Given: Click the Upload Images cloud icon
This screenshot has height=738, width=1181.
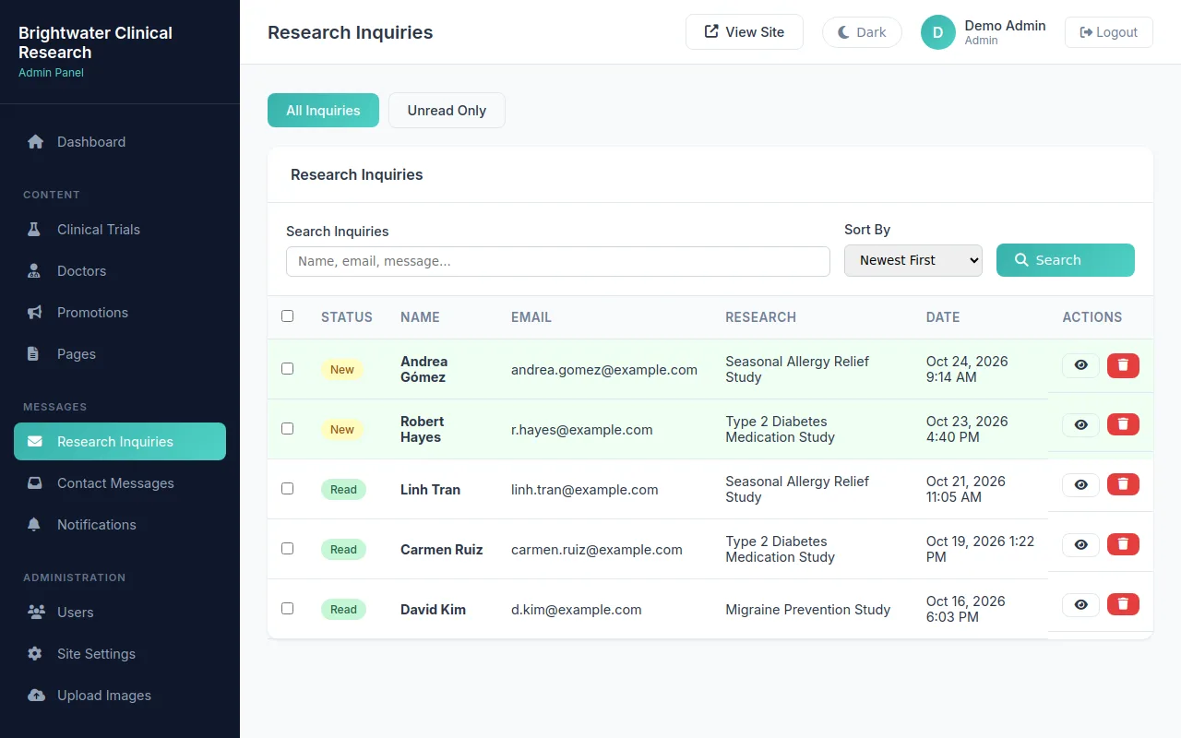Looking at the screenshot, I should tap(35, 696).
